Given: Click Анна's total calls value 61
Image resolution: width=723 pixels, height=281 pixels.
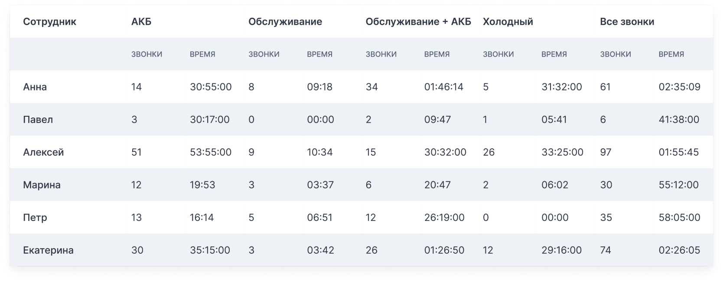Looking at the screenshot, I should [x=605, y=87].
